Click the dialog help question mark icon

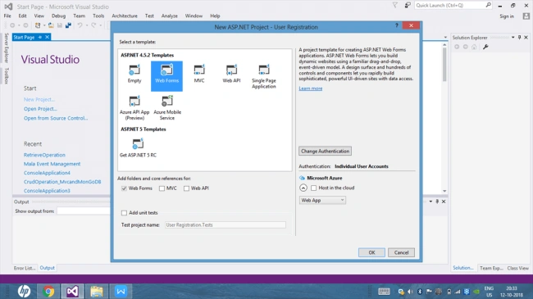[x=396, y=25]
